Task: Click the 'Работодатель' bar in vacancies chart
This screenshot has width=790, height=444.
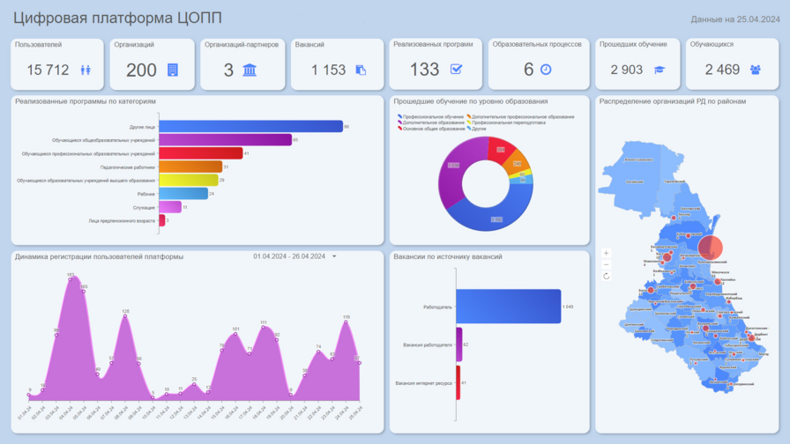Action: pos(509,307)
